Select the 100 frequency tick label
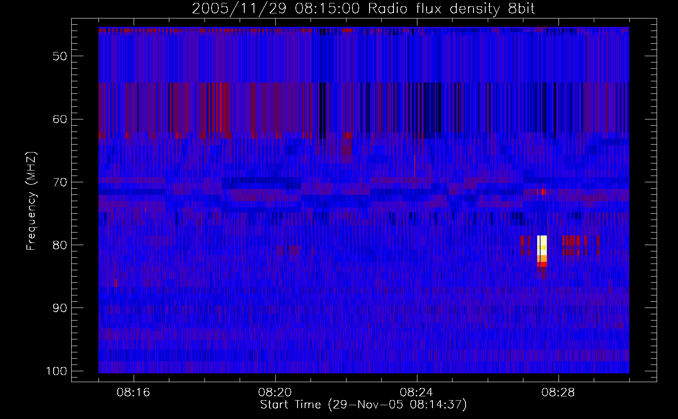Image resolution: width=678 pixels, height=419 pixels. 56,371
